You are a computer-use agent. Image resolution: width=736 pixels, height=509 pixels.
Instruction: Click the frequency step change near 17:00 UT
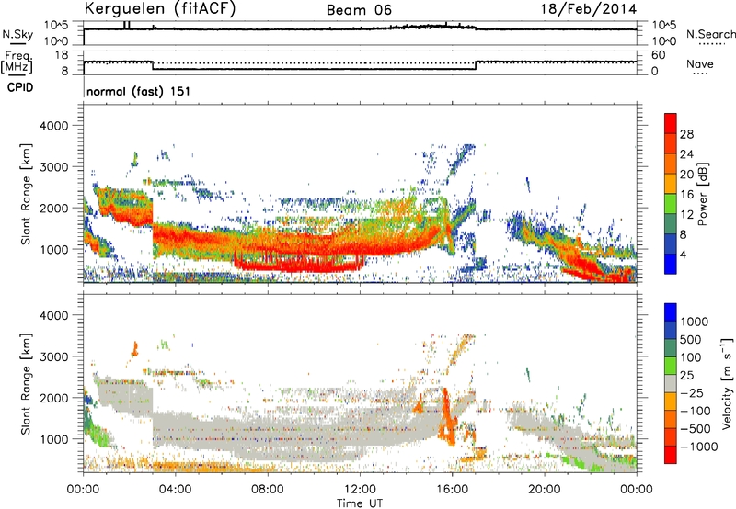tap(476, 65)
